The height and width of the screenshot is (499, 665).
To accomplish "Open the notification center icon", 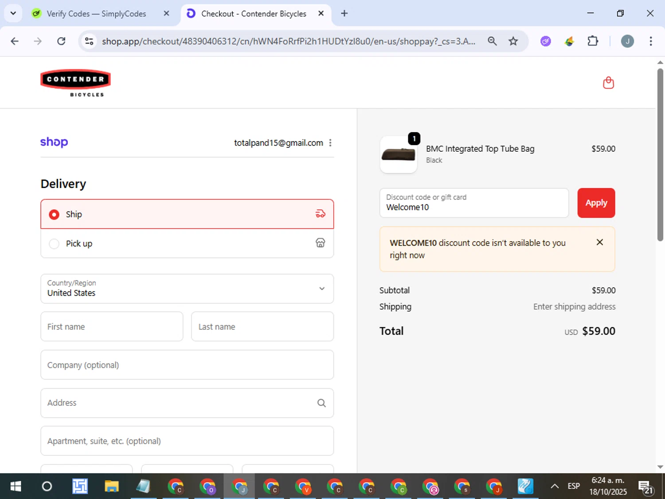I will (x=645, y=487).
